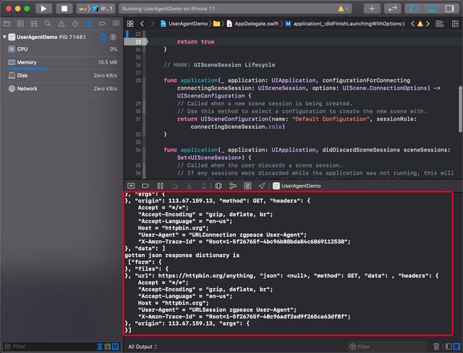Toggle breakpoints activation in debug bar
Screen dimensions: 463x353
145,186
